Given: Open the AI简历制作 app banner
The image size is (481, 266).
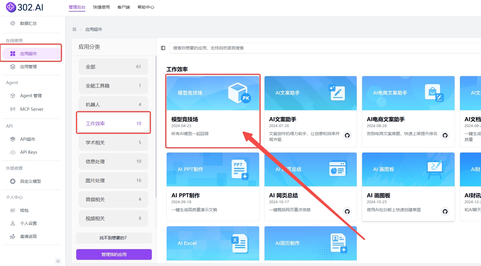Looking at the screenshot, I should click(x=310, y=243).
